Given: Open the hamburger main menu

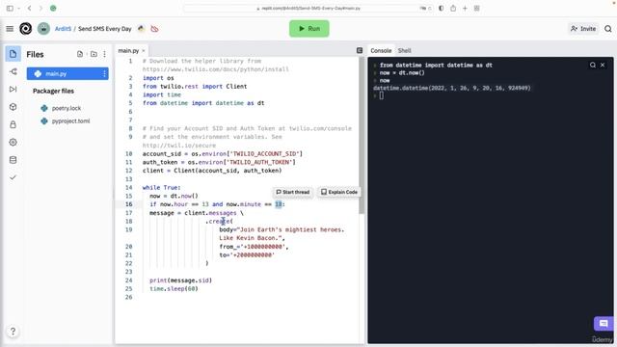Looking at the screenshot, I should [x=10, y=29].
